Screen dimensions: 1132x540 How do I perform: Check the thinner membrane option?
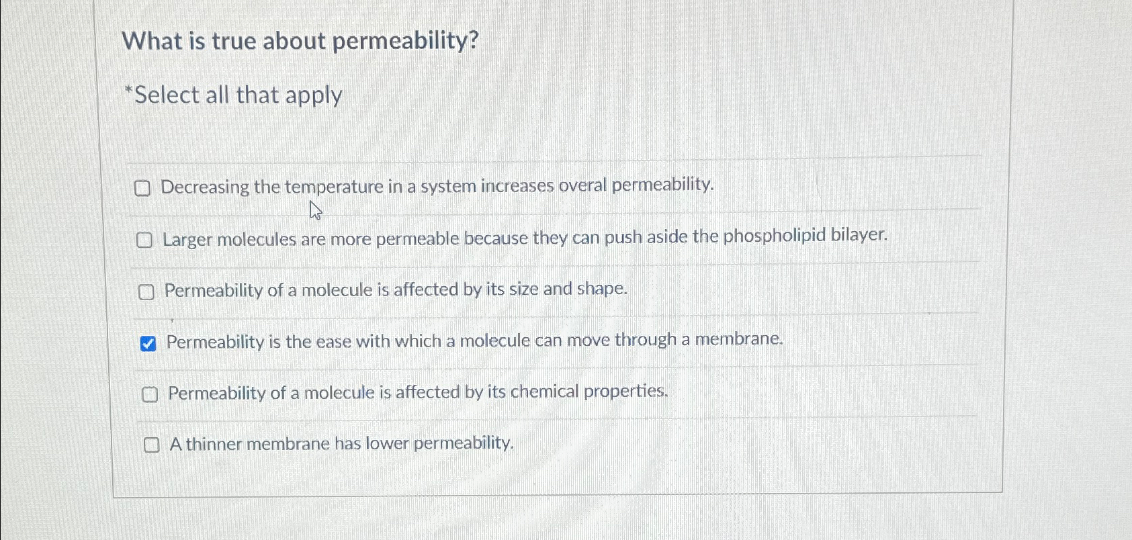tap(152, 444)
